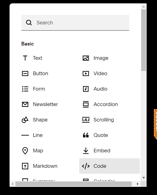This screenshot has width=157, height=195.
Task: Choose the Button block icon
Action: tap(25, 74)
